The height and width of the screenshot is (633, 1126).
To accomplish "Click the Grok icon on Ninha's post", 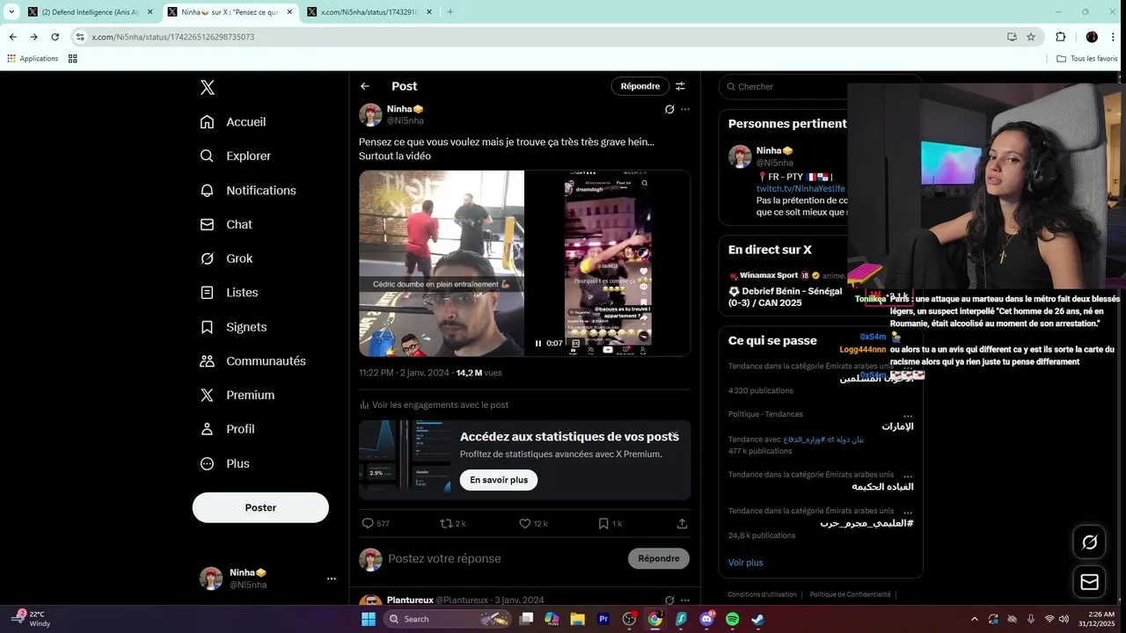I will [669, 110].
